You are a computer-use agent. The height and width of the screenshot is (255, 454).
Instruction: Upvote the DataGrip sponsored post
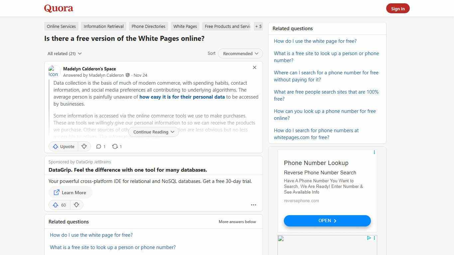(59, 205)
